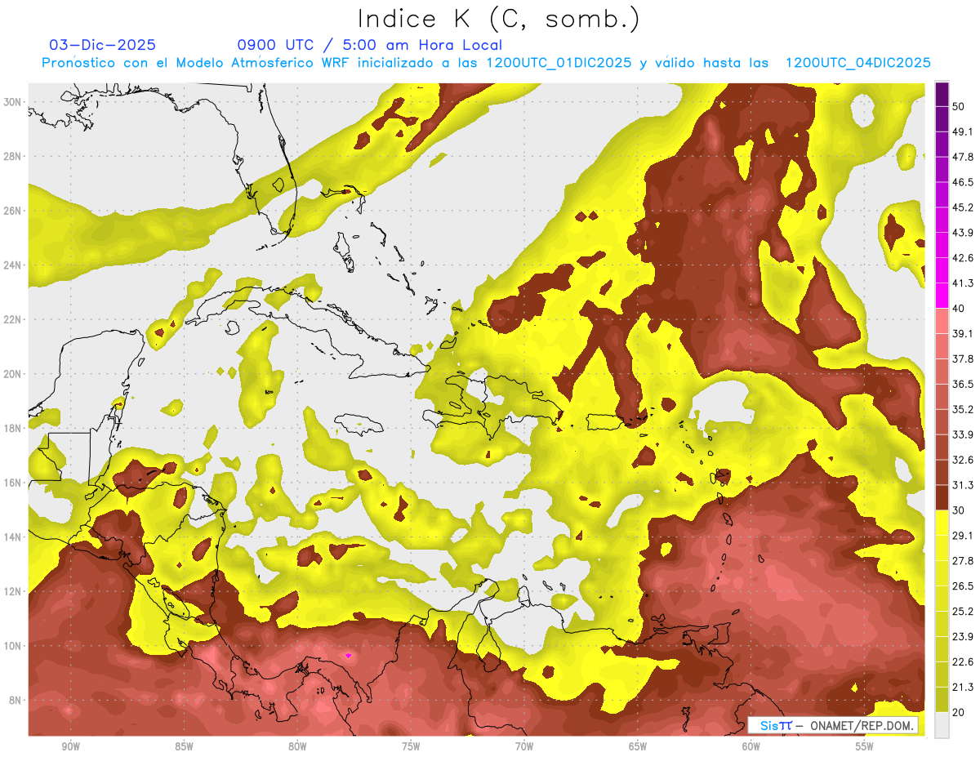This screenshot has height=757, width=980.
Task: Click the colorbar value 41.3
Action: point(963,283)
